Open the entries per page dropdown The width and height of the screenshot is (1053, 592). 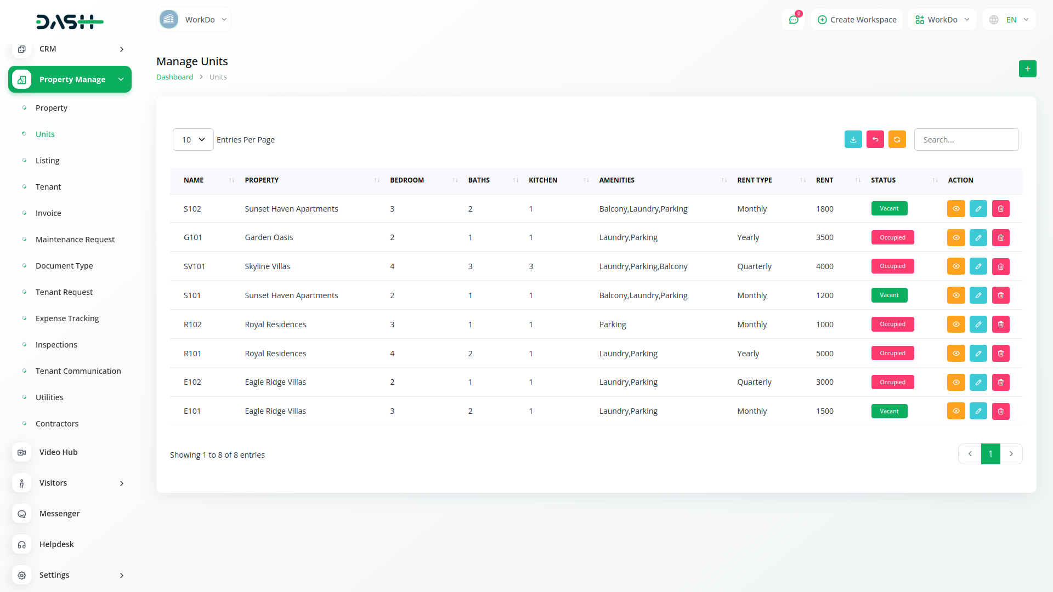pos(193,140)
